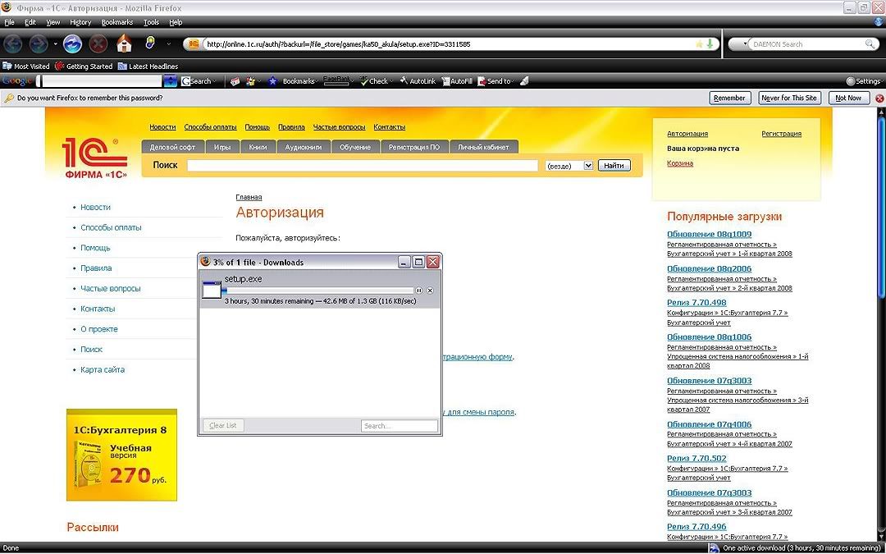Pause the setup.exe download

coord(419,291)
